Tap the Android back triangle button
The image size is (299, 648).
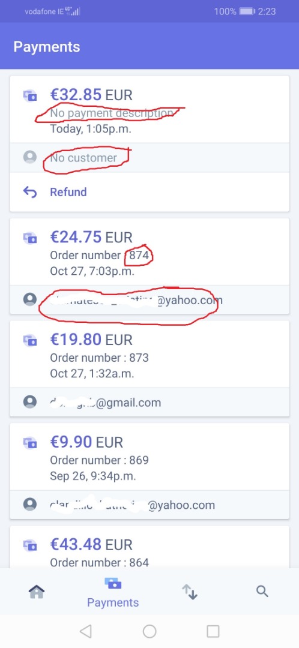click(85, 631)
